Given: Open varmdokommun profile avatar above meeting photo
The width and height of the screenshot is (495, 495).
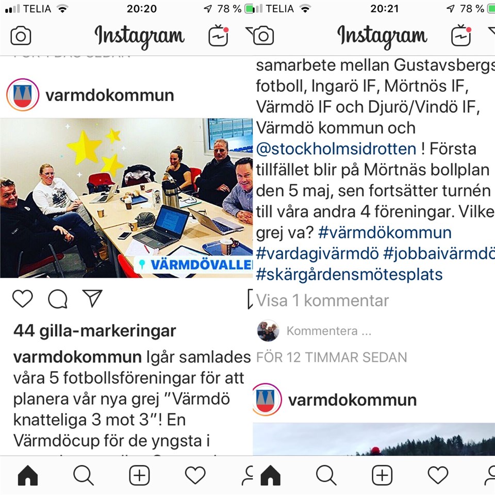Looking at the screenshot, I should click(23, 95).
